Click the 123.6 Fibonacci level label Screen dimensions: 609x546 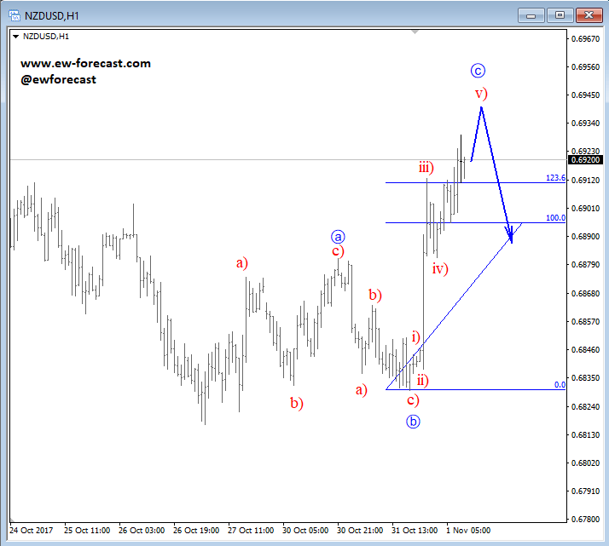click(x=555, y=178)
